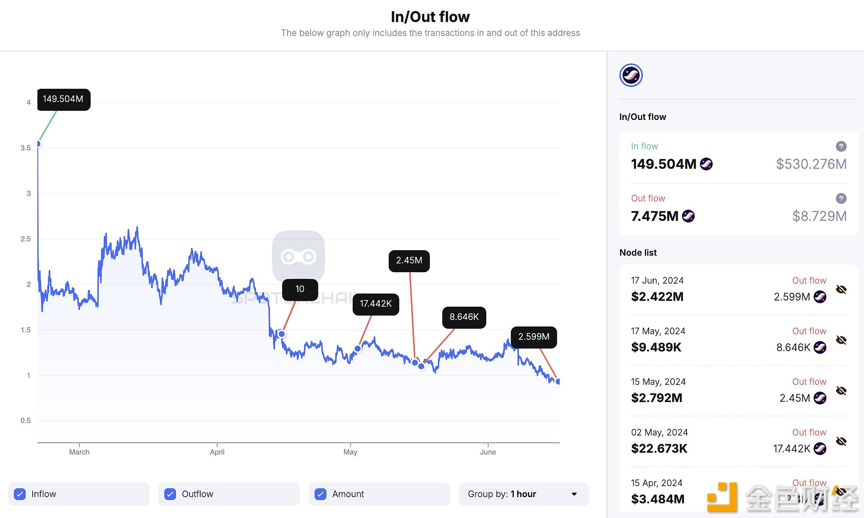Click the 2.599M outflow chart label
The height and width of the screenshot is (518, 864).
(x=534, y=337)
